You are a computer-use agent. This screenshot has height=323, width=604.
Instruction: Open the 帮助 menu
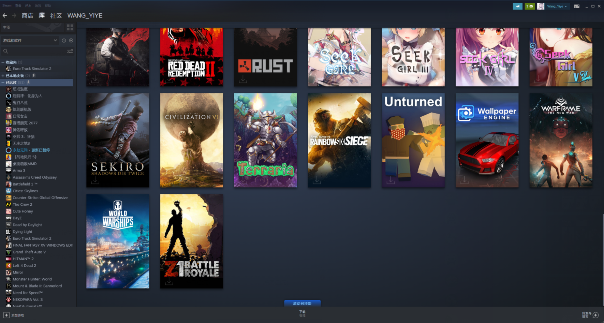pyautogui.click(x=48, y=5)
